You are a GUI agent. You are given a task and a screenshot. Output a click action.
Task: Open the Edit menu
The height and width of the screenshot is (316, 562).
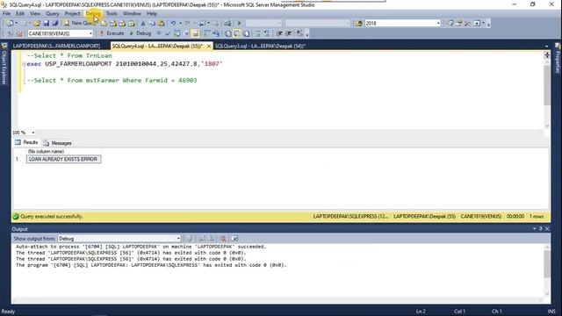click(20, 14)
